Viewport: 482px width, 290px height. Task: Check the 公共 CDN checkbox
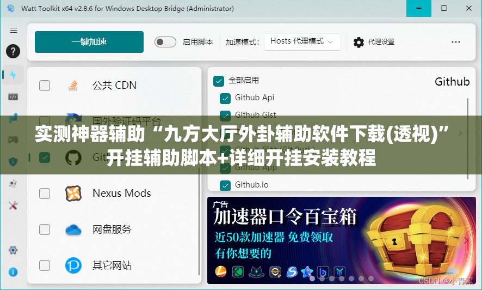[x=45, y=85]
